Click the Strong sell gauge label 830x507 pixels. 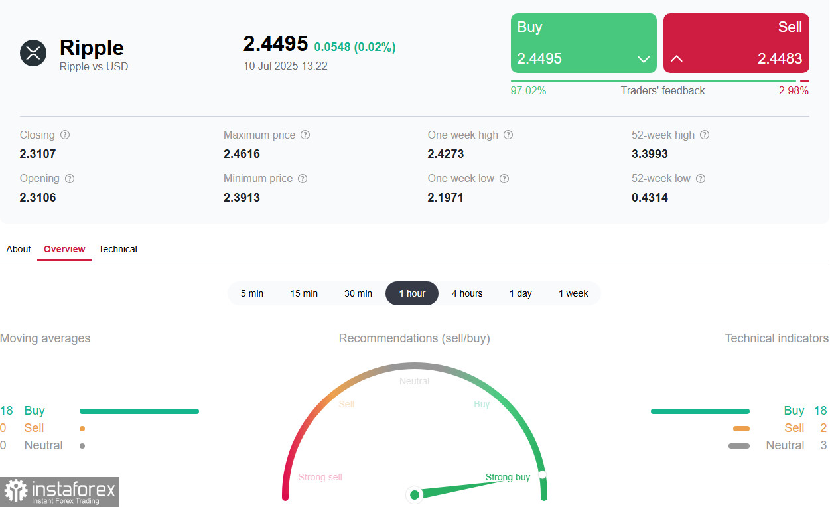(320, 477)
